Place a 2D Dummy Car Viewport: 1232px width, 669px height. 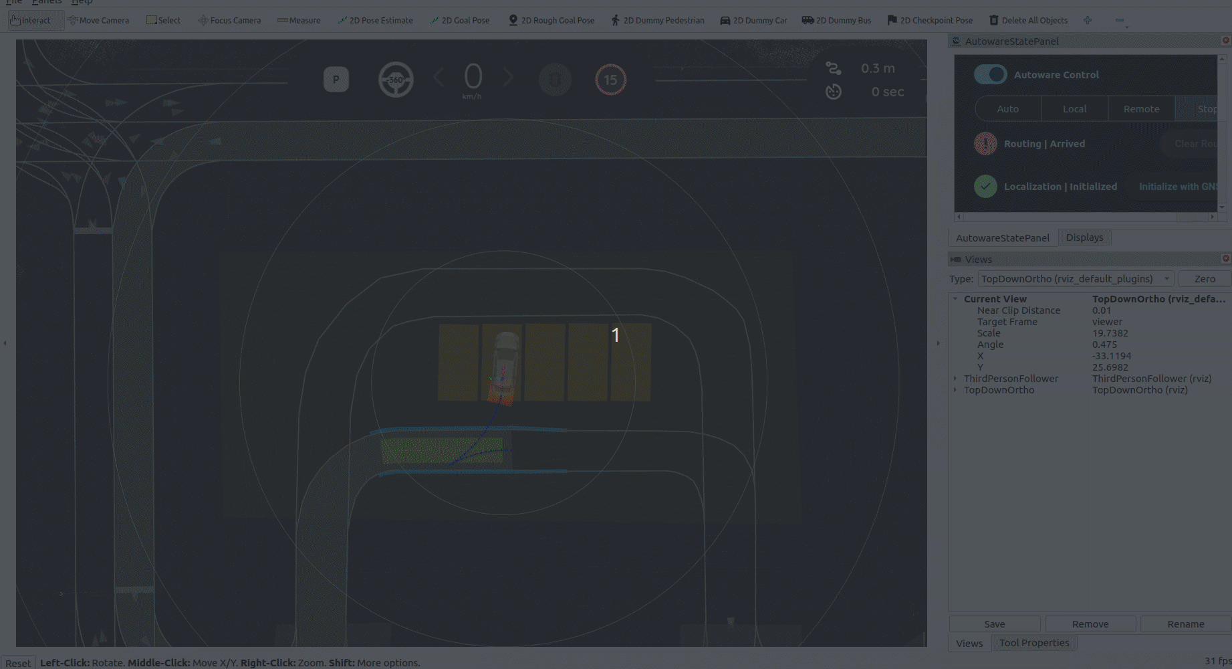click(753, 20)
